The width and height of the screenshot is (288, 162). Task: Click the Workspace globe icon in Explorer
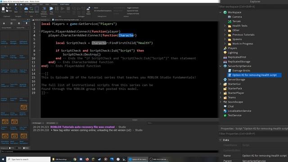click(225, 12)
